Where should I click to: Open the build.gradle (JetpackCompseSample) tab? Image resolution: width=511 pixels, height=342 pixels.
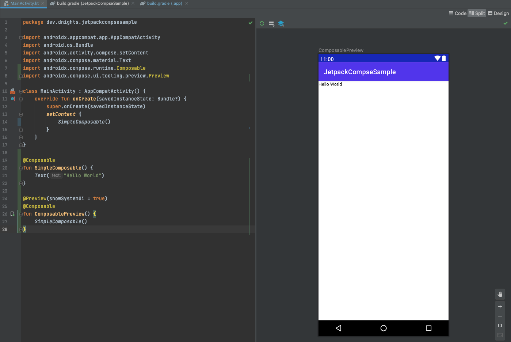89,3
